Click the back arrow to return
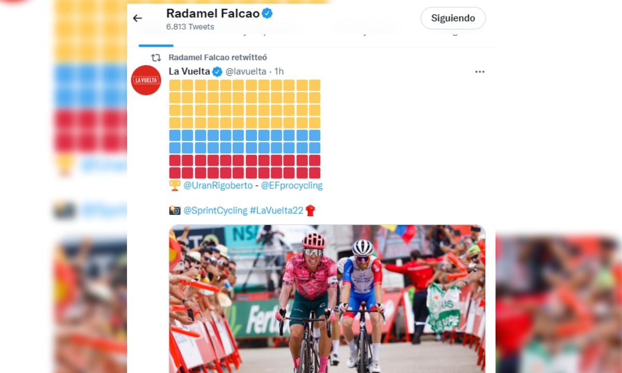 (x=137, y=18)
